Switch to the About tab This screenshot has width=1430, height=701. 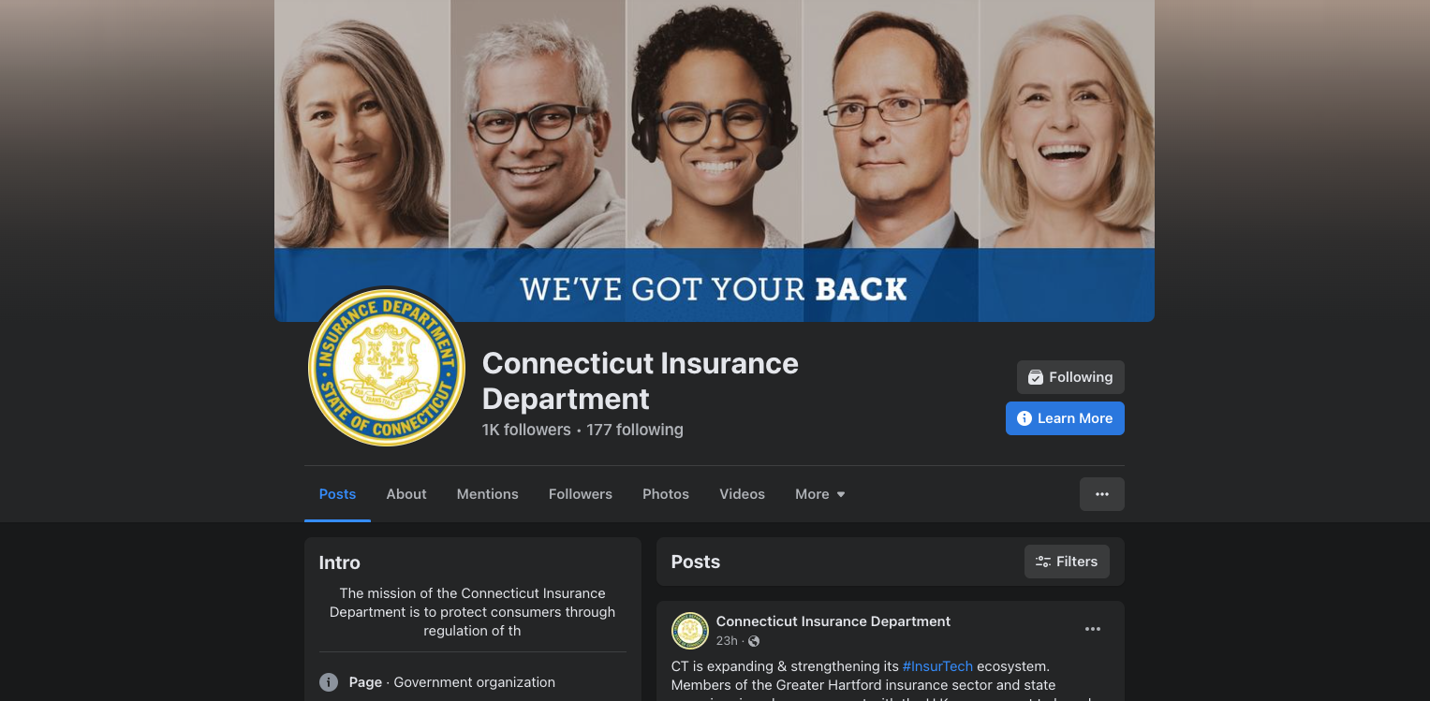point(406,494)
